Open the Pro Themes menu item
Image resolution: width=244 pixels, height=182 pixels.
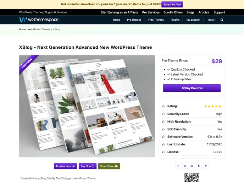point(134,20)
